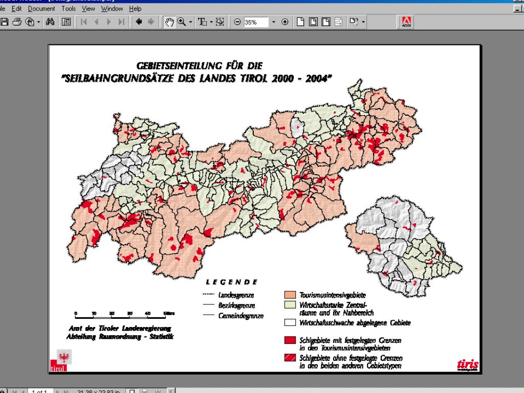Select the Hand tool
The image size is (524, 393).
click(x=170, y=22)
